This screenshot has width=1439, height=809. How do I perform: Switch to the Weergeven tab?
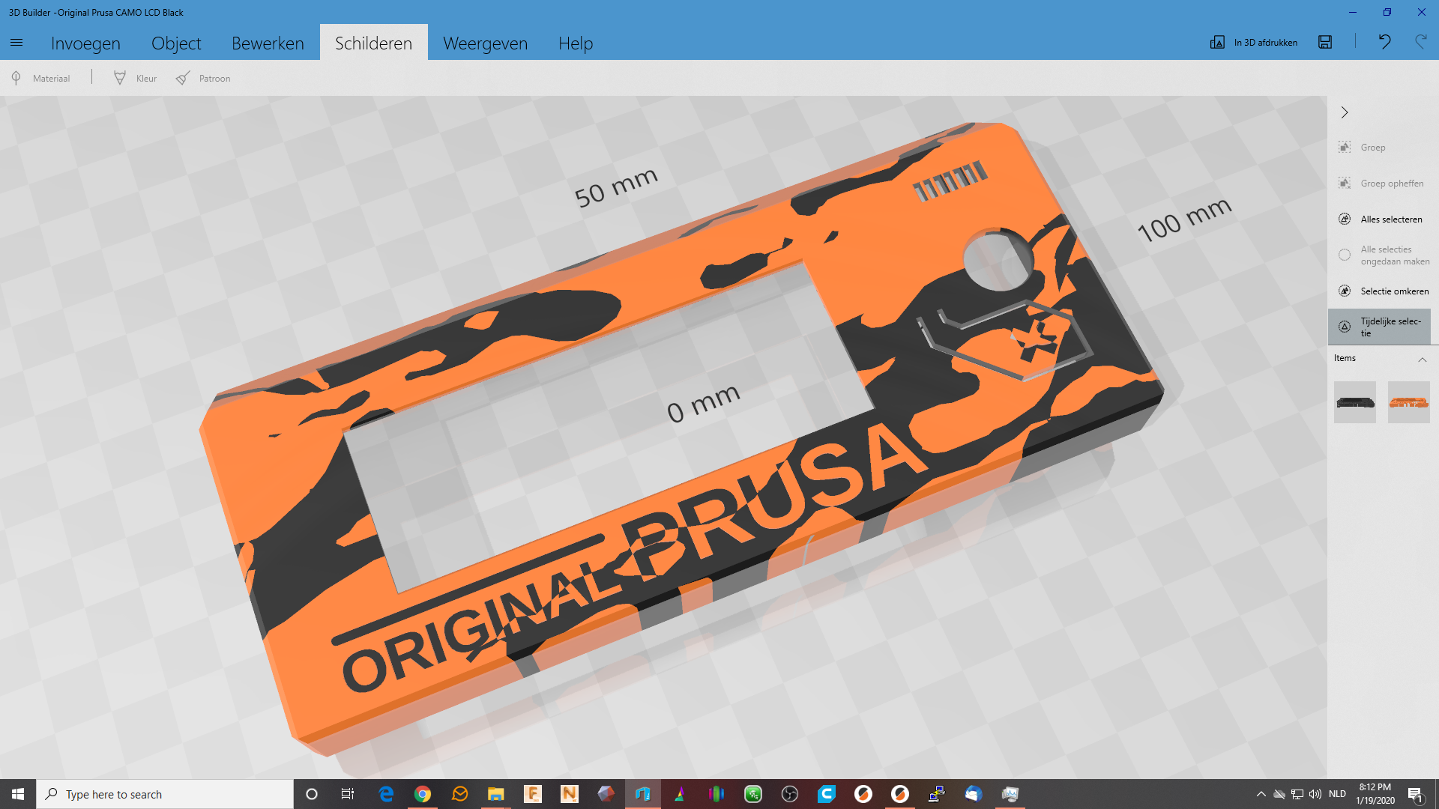pos(485,43)
